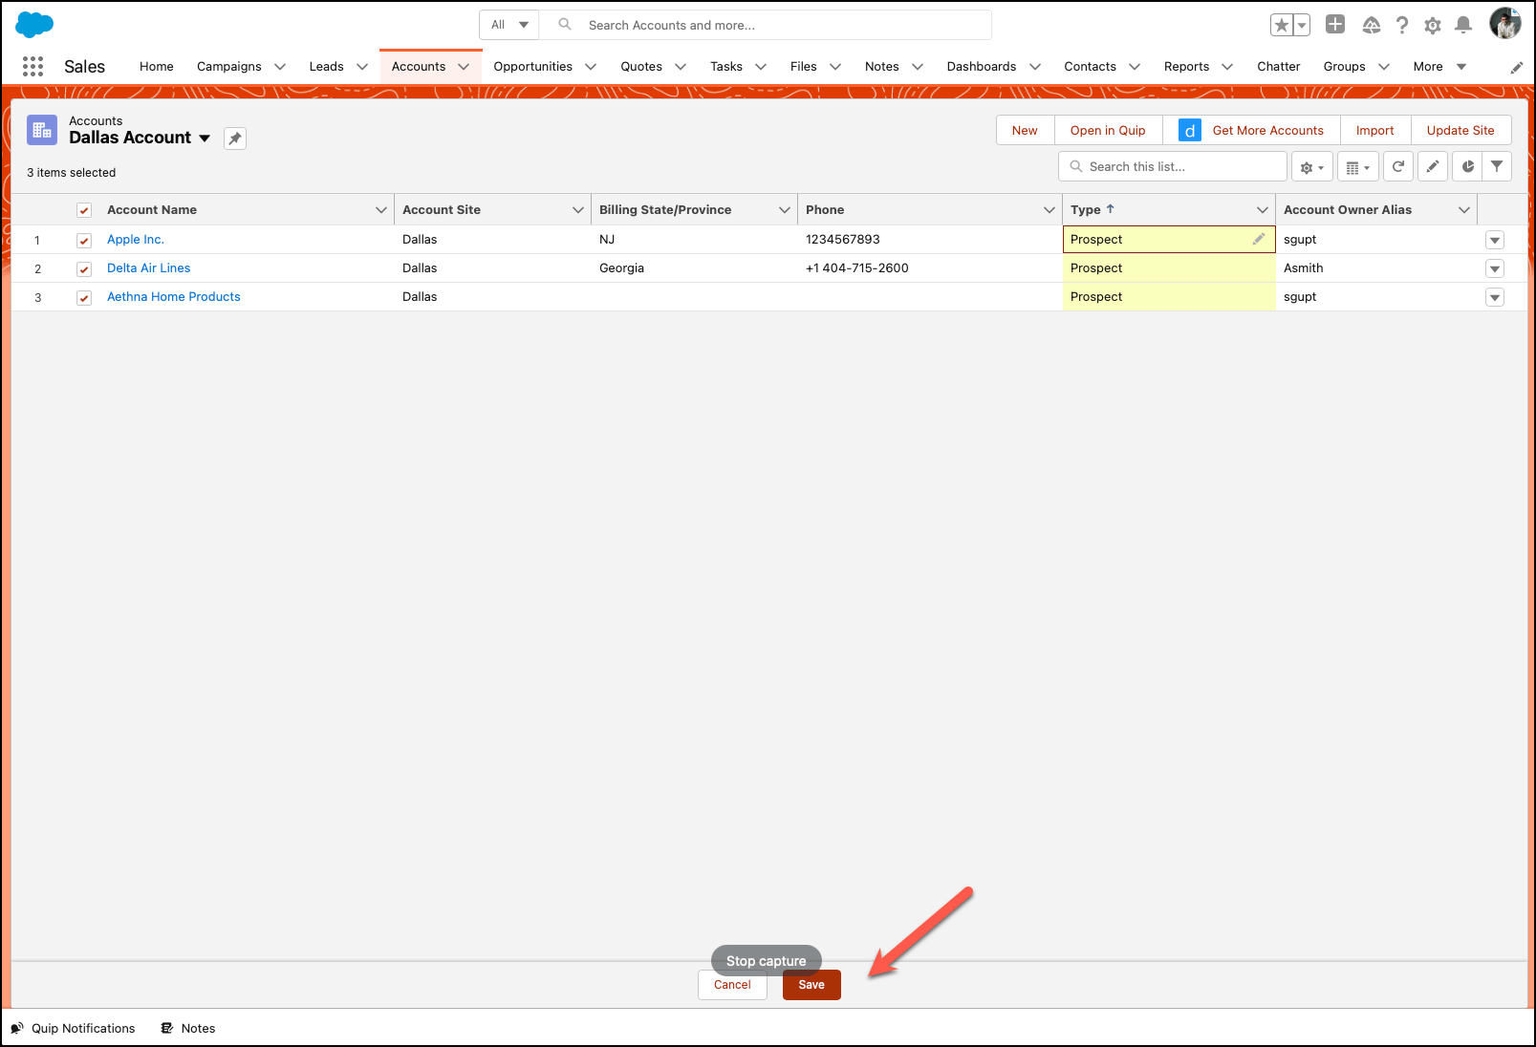Screen dimensions: 1536x1047
Task: Save the inline edits
Action: pyautogui.click(x=811, y=985)
